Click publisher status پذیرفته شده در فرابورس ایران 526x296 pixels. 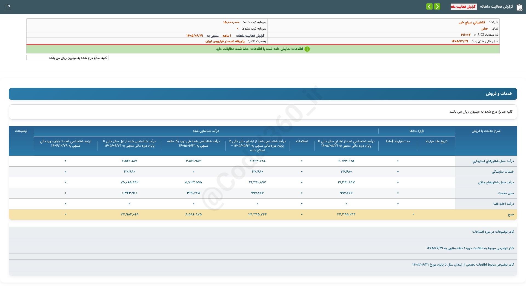[225, 41]
